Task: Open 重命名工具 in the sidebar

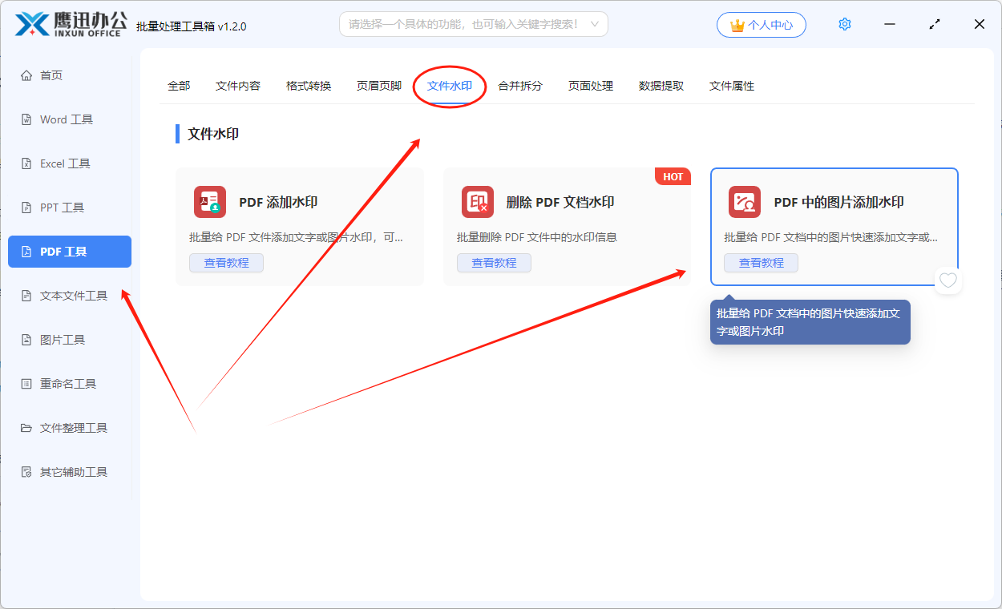Action: coord(70,384)
